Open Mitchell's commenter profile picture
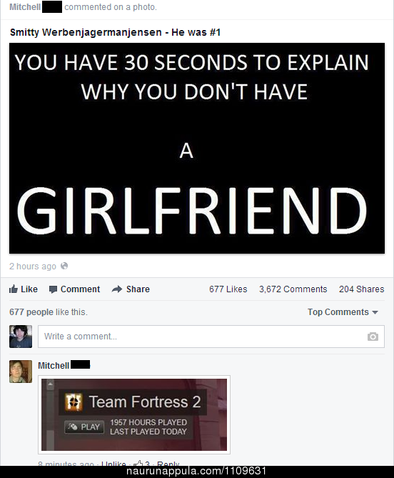This screenshot has height=478, width=394. coord(21,372)
